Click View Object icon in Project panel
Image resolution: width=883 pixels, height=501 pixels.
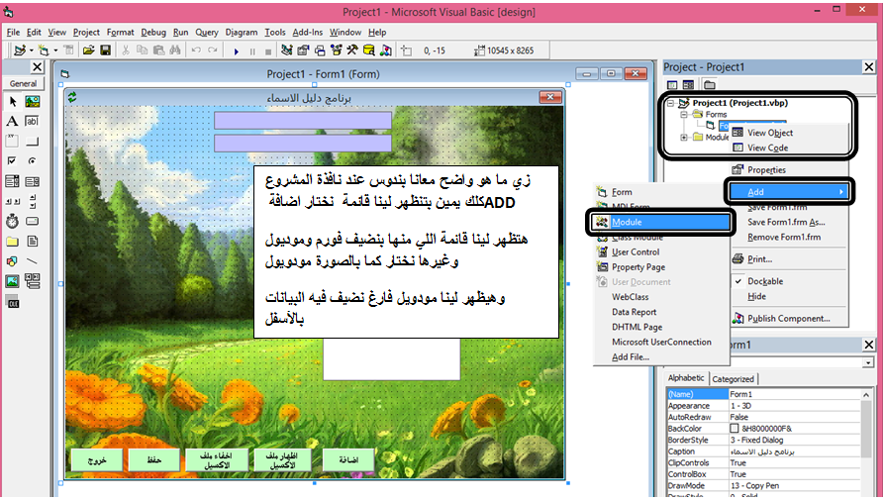click(x=688, y=85)
